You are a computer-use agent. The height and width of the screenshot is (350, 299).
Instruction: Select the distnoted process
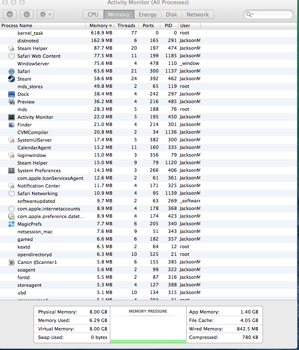pos(149,41)
